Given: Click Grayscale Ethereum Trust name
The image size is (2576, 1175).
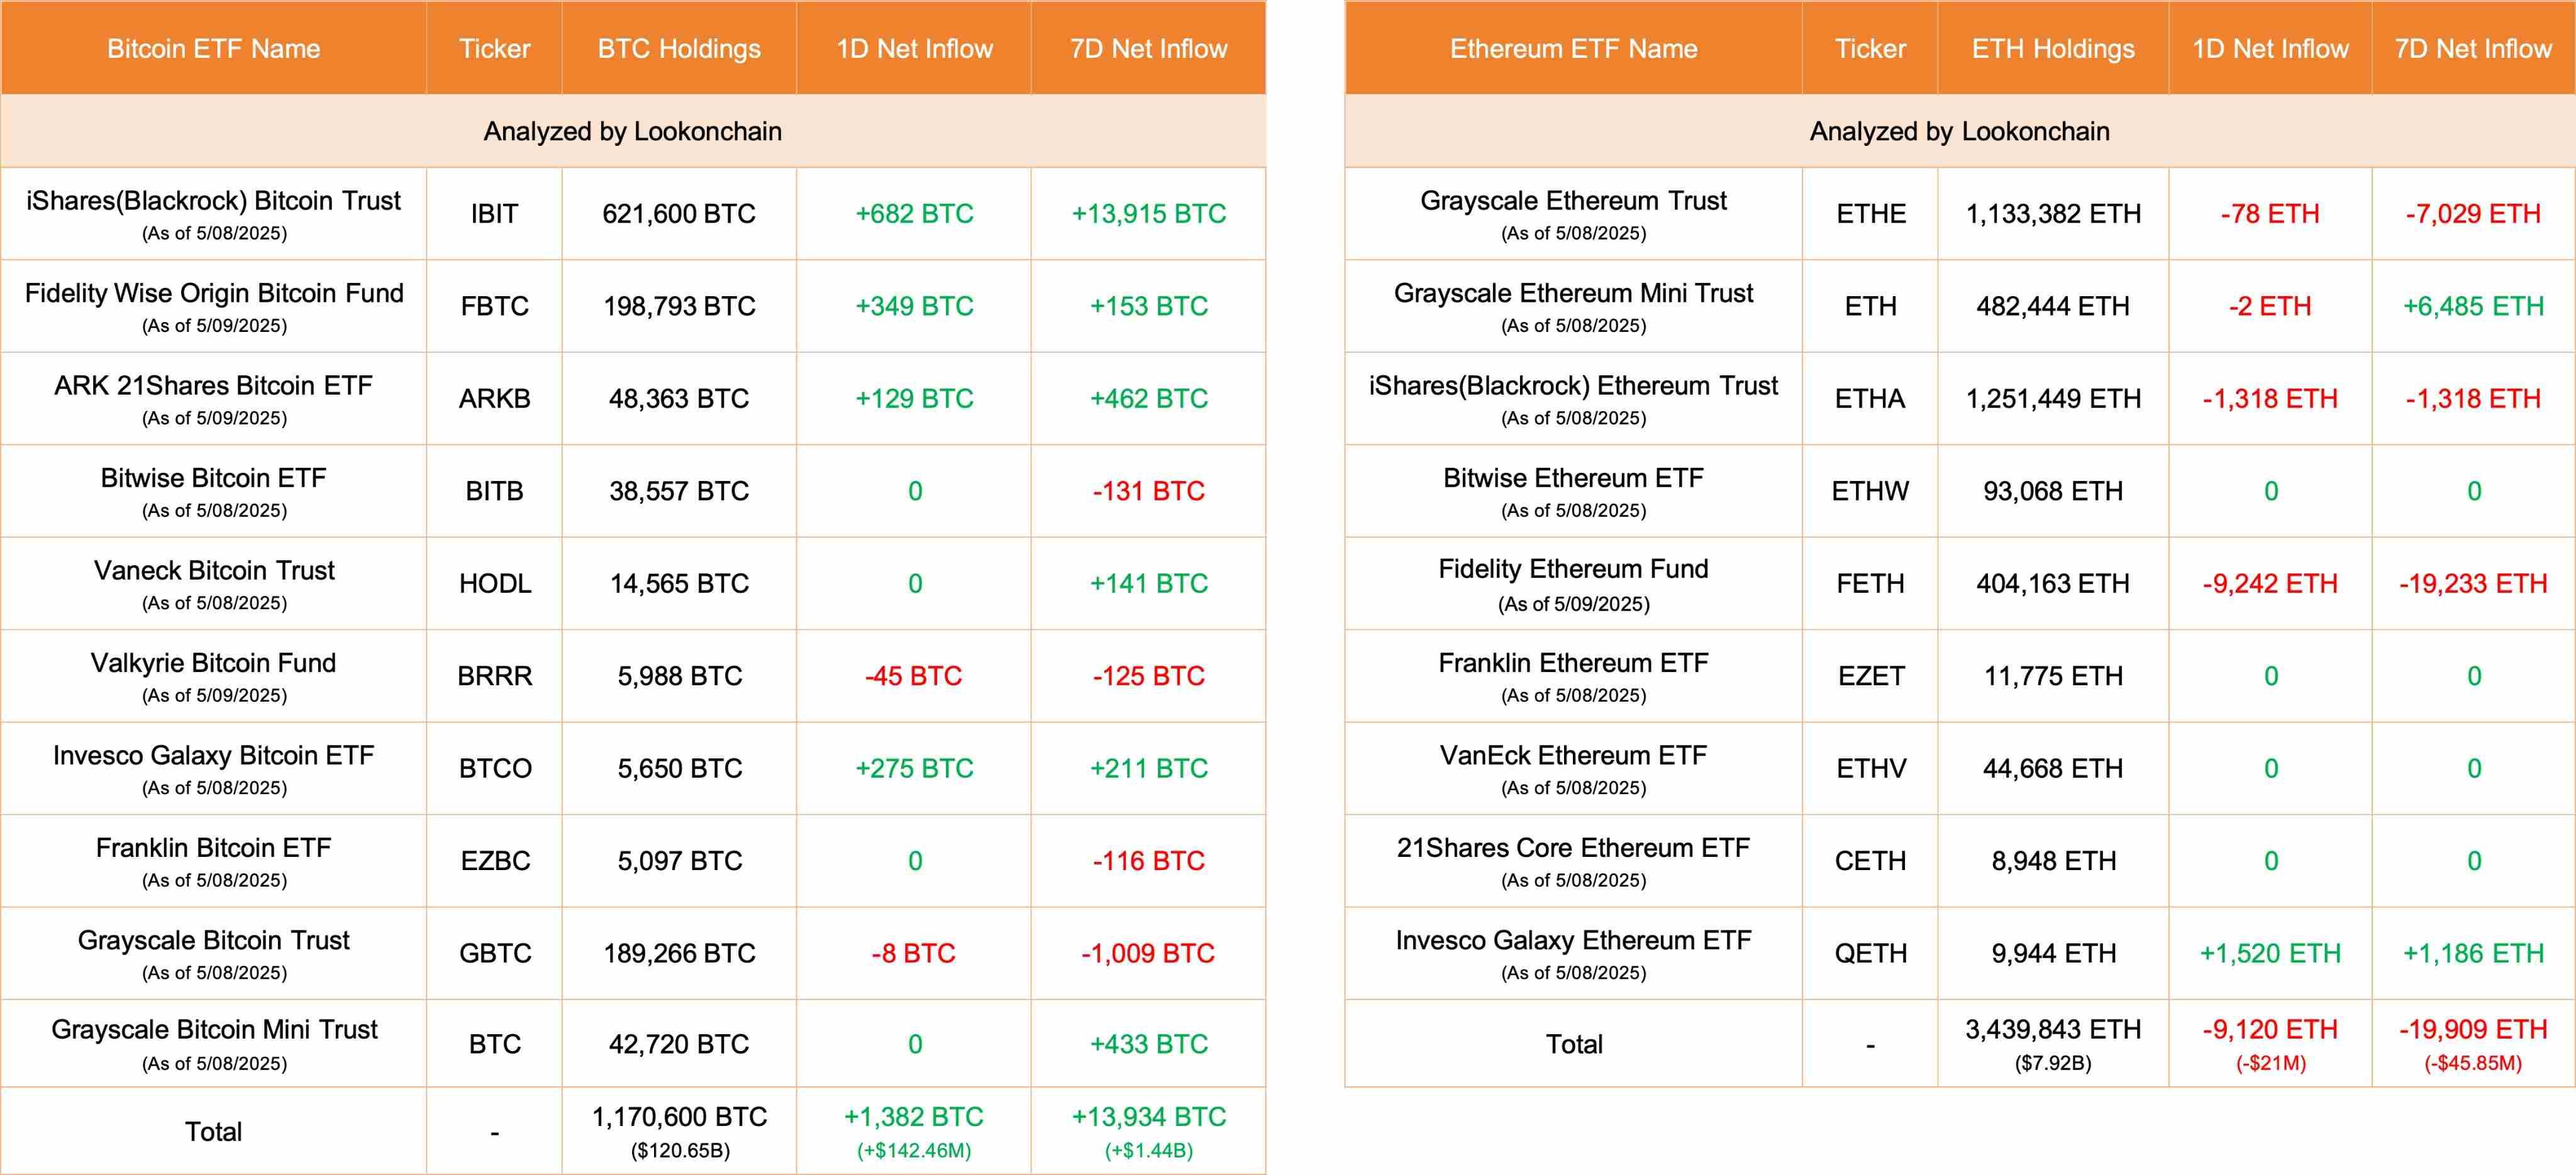Looking at the screenshot, I should 1573,201.
